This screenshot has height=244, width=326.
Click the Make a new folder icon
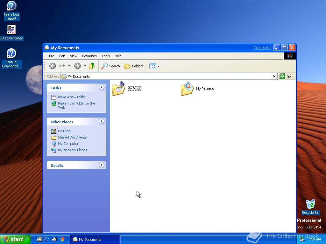pyautogui.click(x=54, y=97)
